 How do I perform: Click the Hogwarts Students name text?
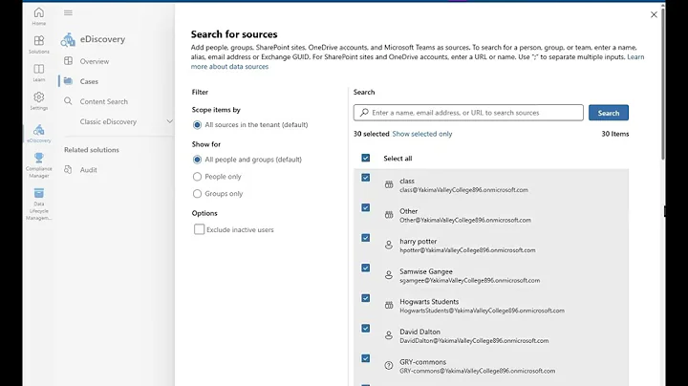(x=429, y=302)
